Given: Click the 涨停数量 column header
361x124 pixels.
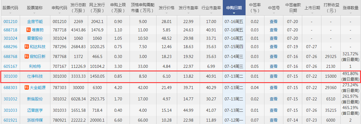Looking at the screenshot, I should coord(351,8).
